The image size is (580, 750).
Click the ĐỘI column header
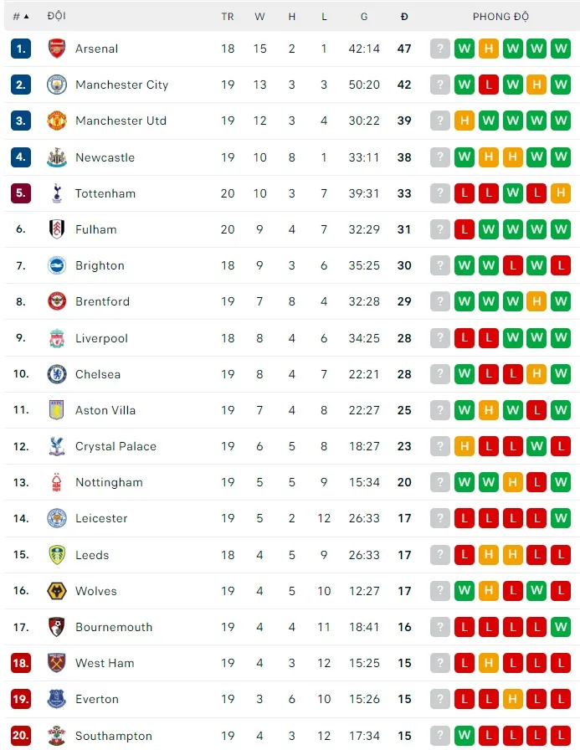[57, 16]
